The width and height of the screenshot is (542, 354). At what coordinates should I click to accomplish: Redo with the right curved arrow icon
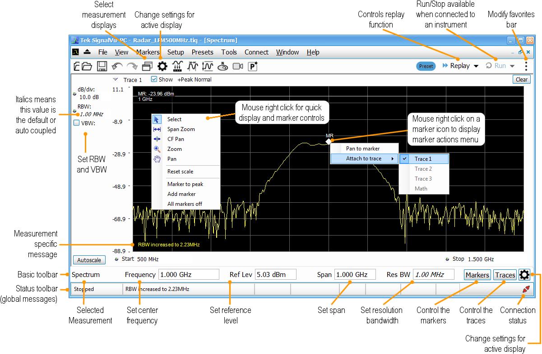[x=132, y=66]
